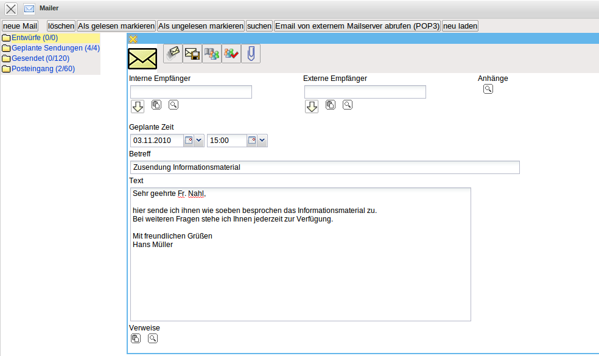Expand the date dropdown arrow
599x356 pixels.
198,140
